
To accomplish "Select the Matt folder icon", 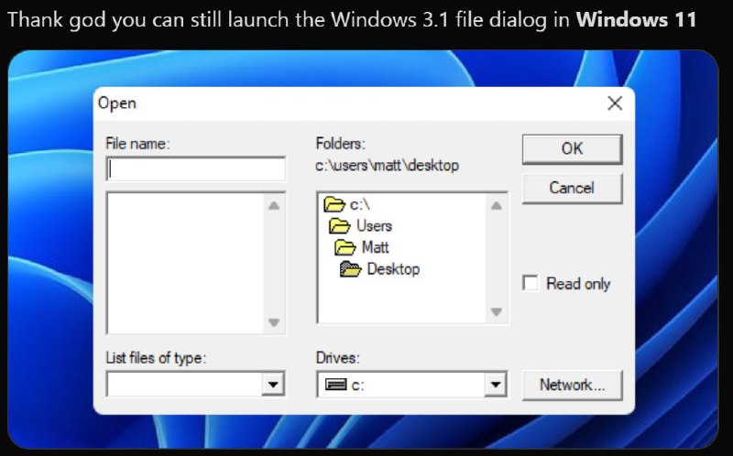I will click(345, 247).
